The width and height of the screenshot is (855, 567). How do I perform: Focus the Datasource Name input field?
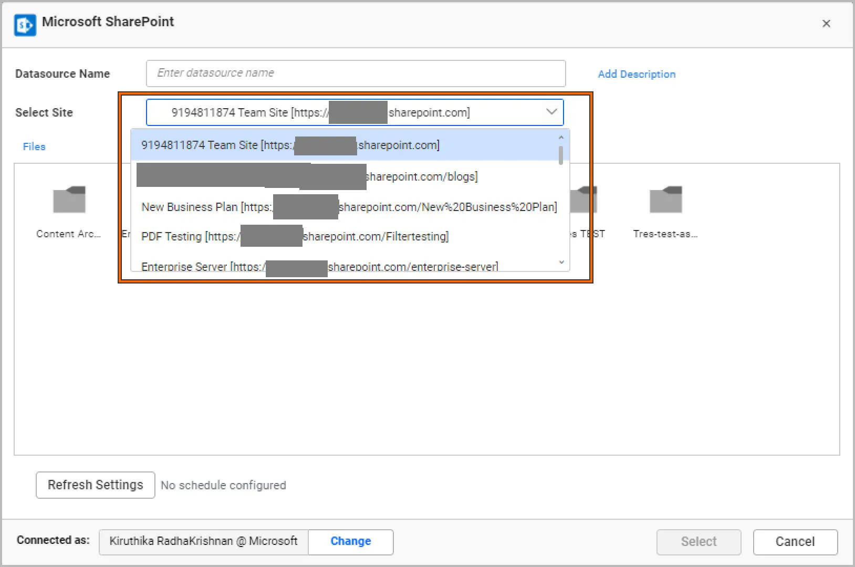click(x=356, y=73)
